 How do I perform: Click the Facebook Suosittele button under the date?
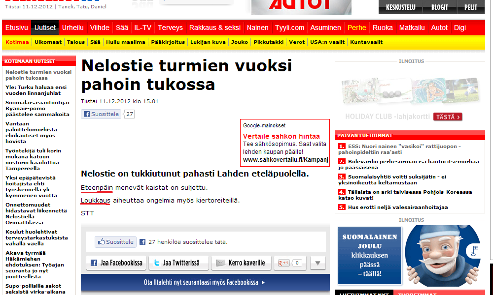tap(101, 114)
